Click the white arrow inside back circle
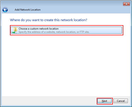 click(x=5, y=10)
